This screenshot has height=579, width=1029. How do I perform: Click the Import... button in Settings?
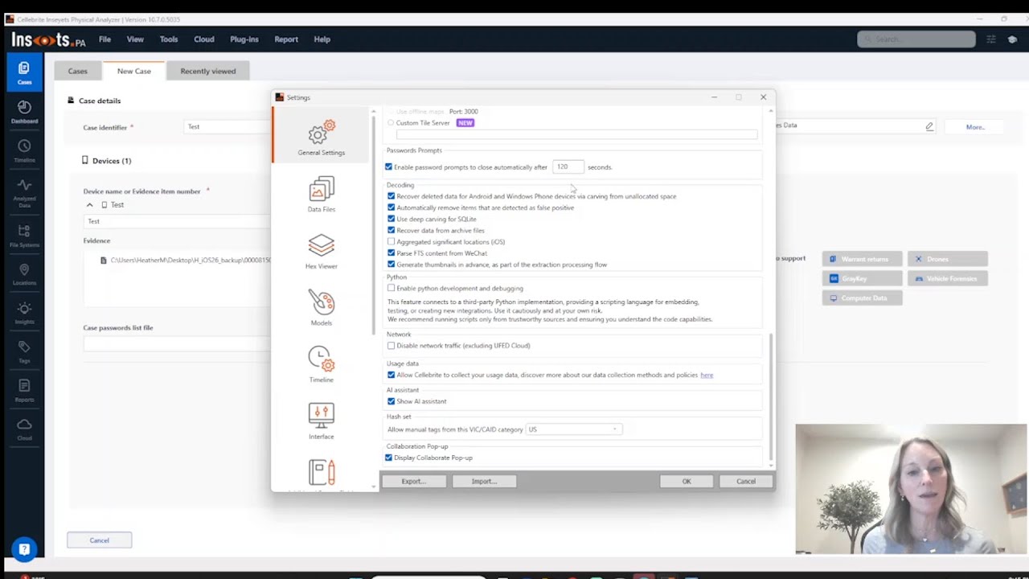click(484, 481)
